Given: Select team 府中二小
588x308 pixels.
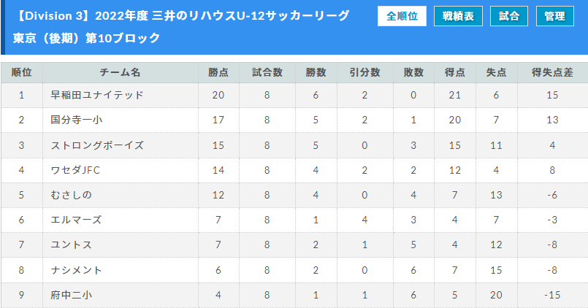Looking at the screenshot, I should coord(72,296).
